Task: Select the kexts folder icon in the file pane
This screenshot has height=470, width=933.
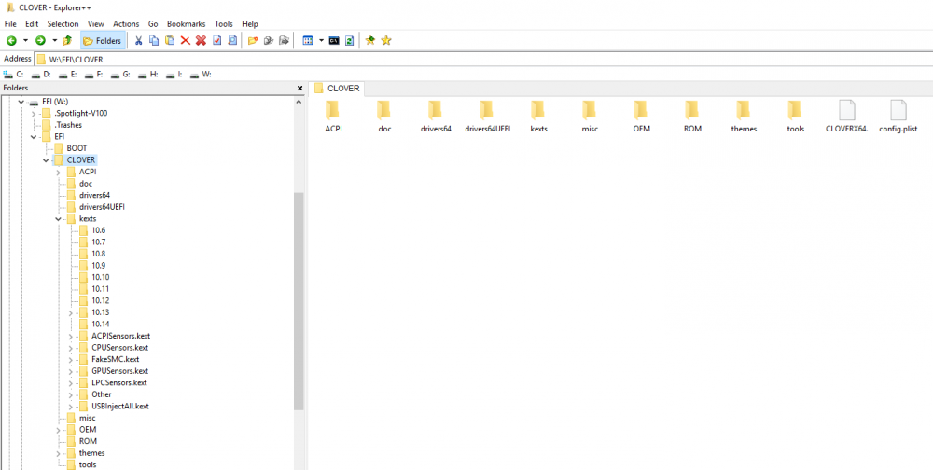Action: [538, 117]
